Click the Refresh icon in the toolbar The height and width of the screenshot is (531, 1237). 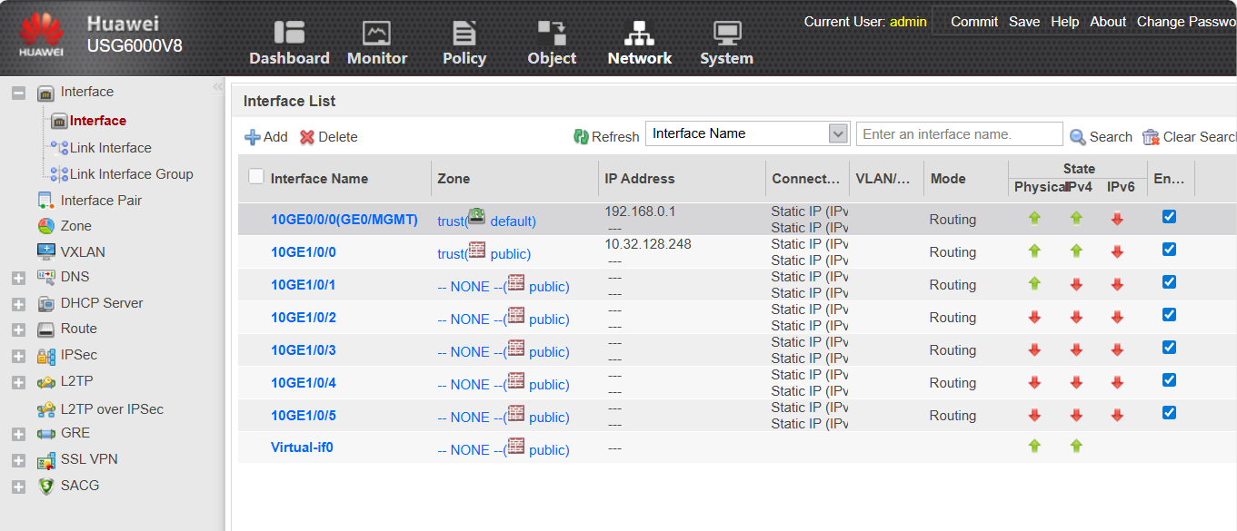[x=582, y=137]
